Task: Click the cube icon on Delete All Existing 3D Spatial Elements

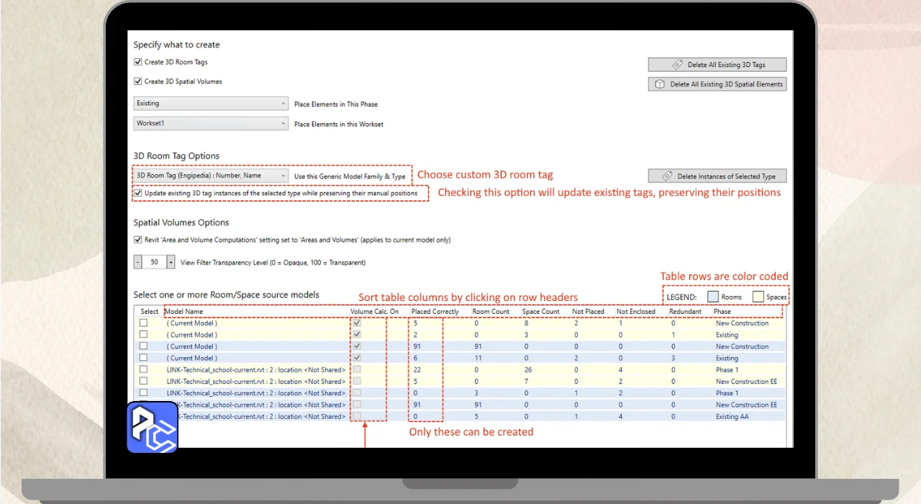Action: [660, 84]
